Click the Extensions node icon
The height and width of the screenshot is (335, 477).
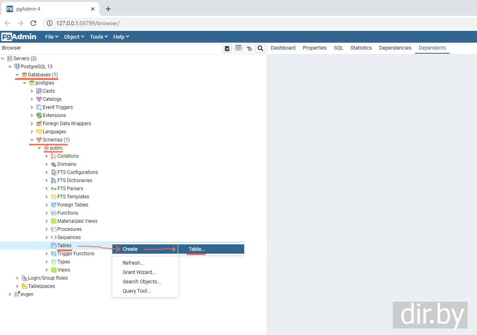pyautogui.click(x=39, y=115)
